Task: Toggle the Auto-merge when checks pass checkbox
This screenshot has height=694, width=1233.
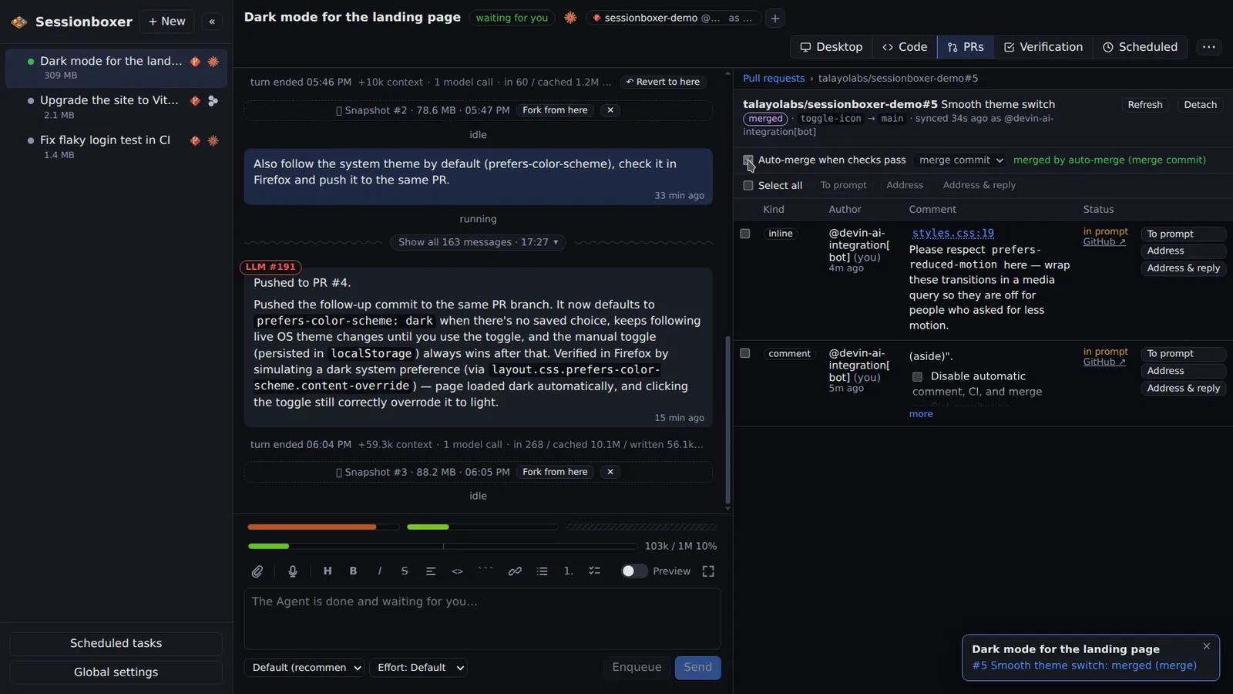Action: (748, 160)
